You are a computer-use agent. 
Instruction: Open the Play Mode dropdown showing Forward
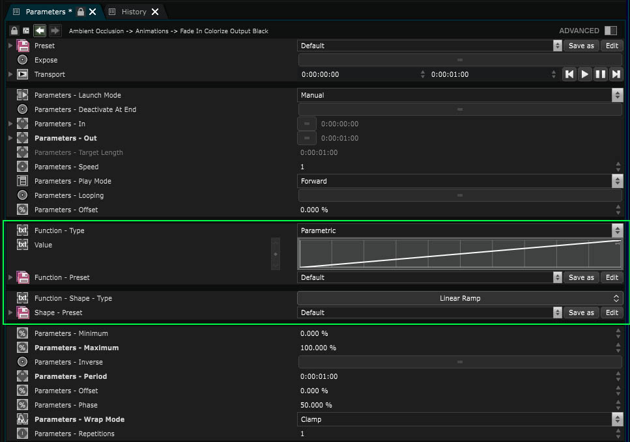click(x=460, y=181)
